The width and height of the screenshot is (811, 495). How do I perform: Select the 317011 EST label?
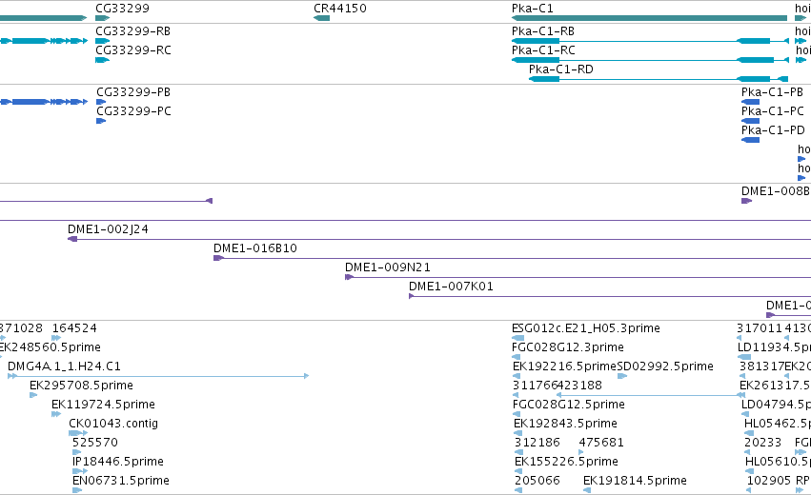(x=760, y=328)
